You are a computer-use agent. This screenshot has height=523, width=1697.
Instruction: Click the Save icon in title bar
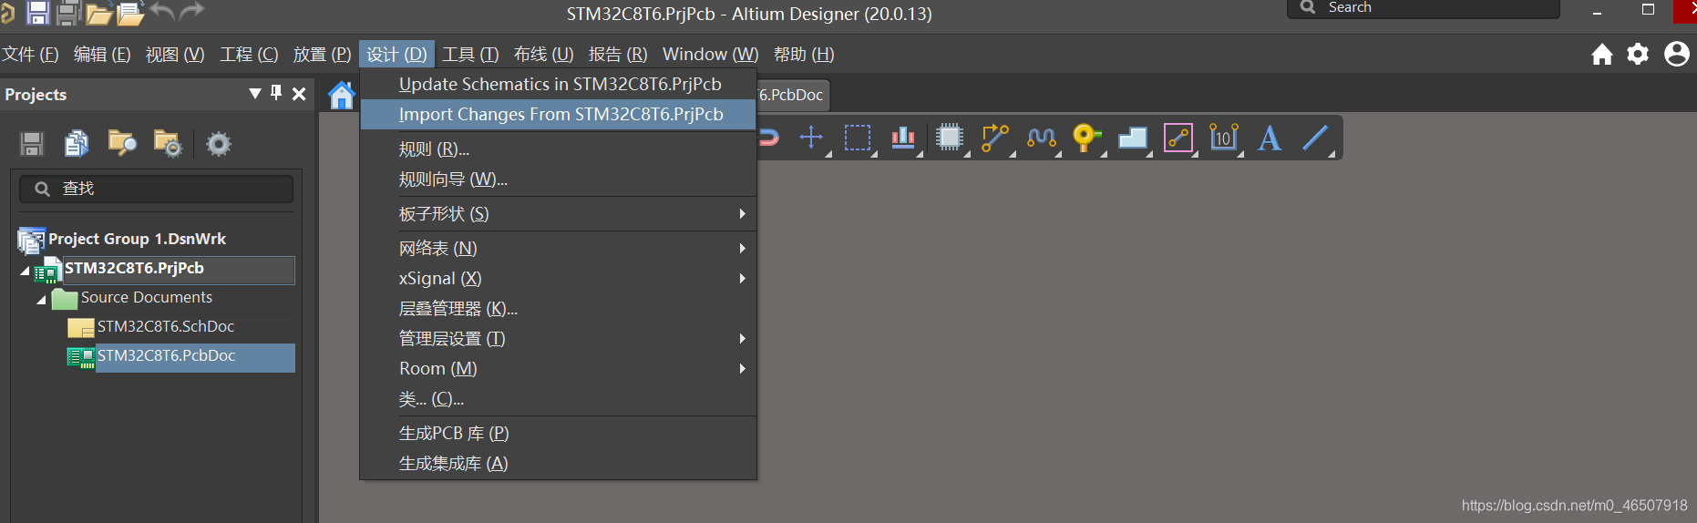pyautogui.click(x=37, y=12)
